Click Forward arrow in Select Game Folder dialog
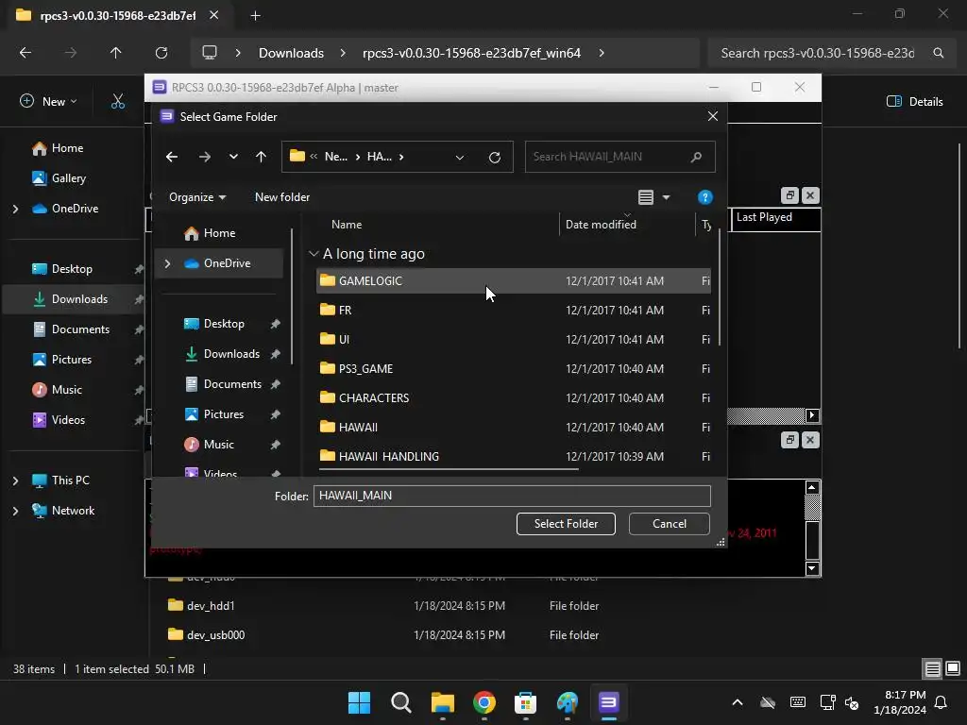This screenshot has height=725, width=967. coord(205,158)
